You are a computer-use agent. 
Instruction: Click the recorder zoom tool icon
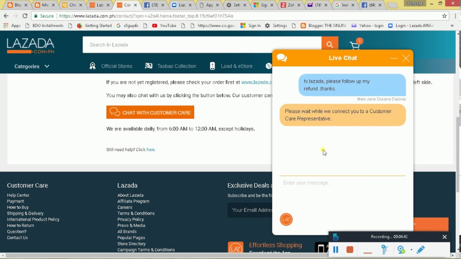click(401, 250)
